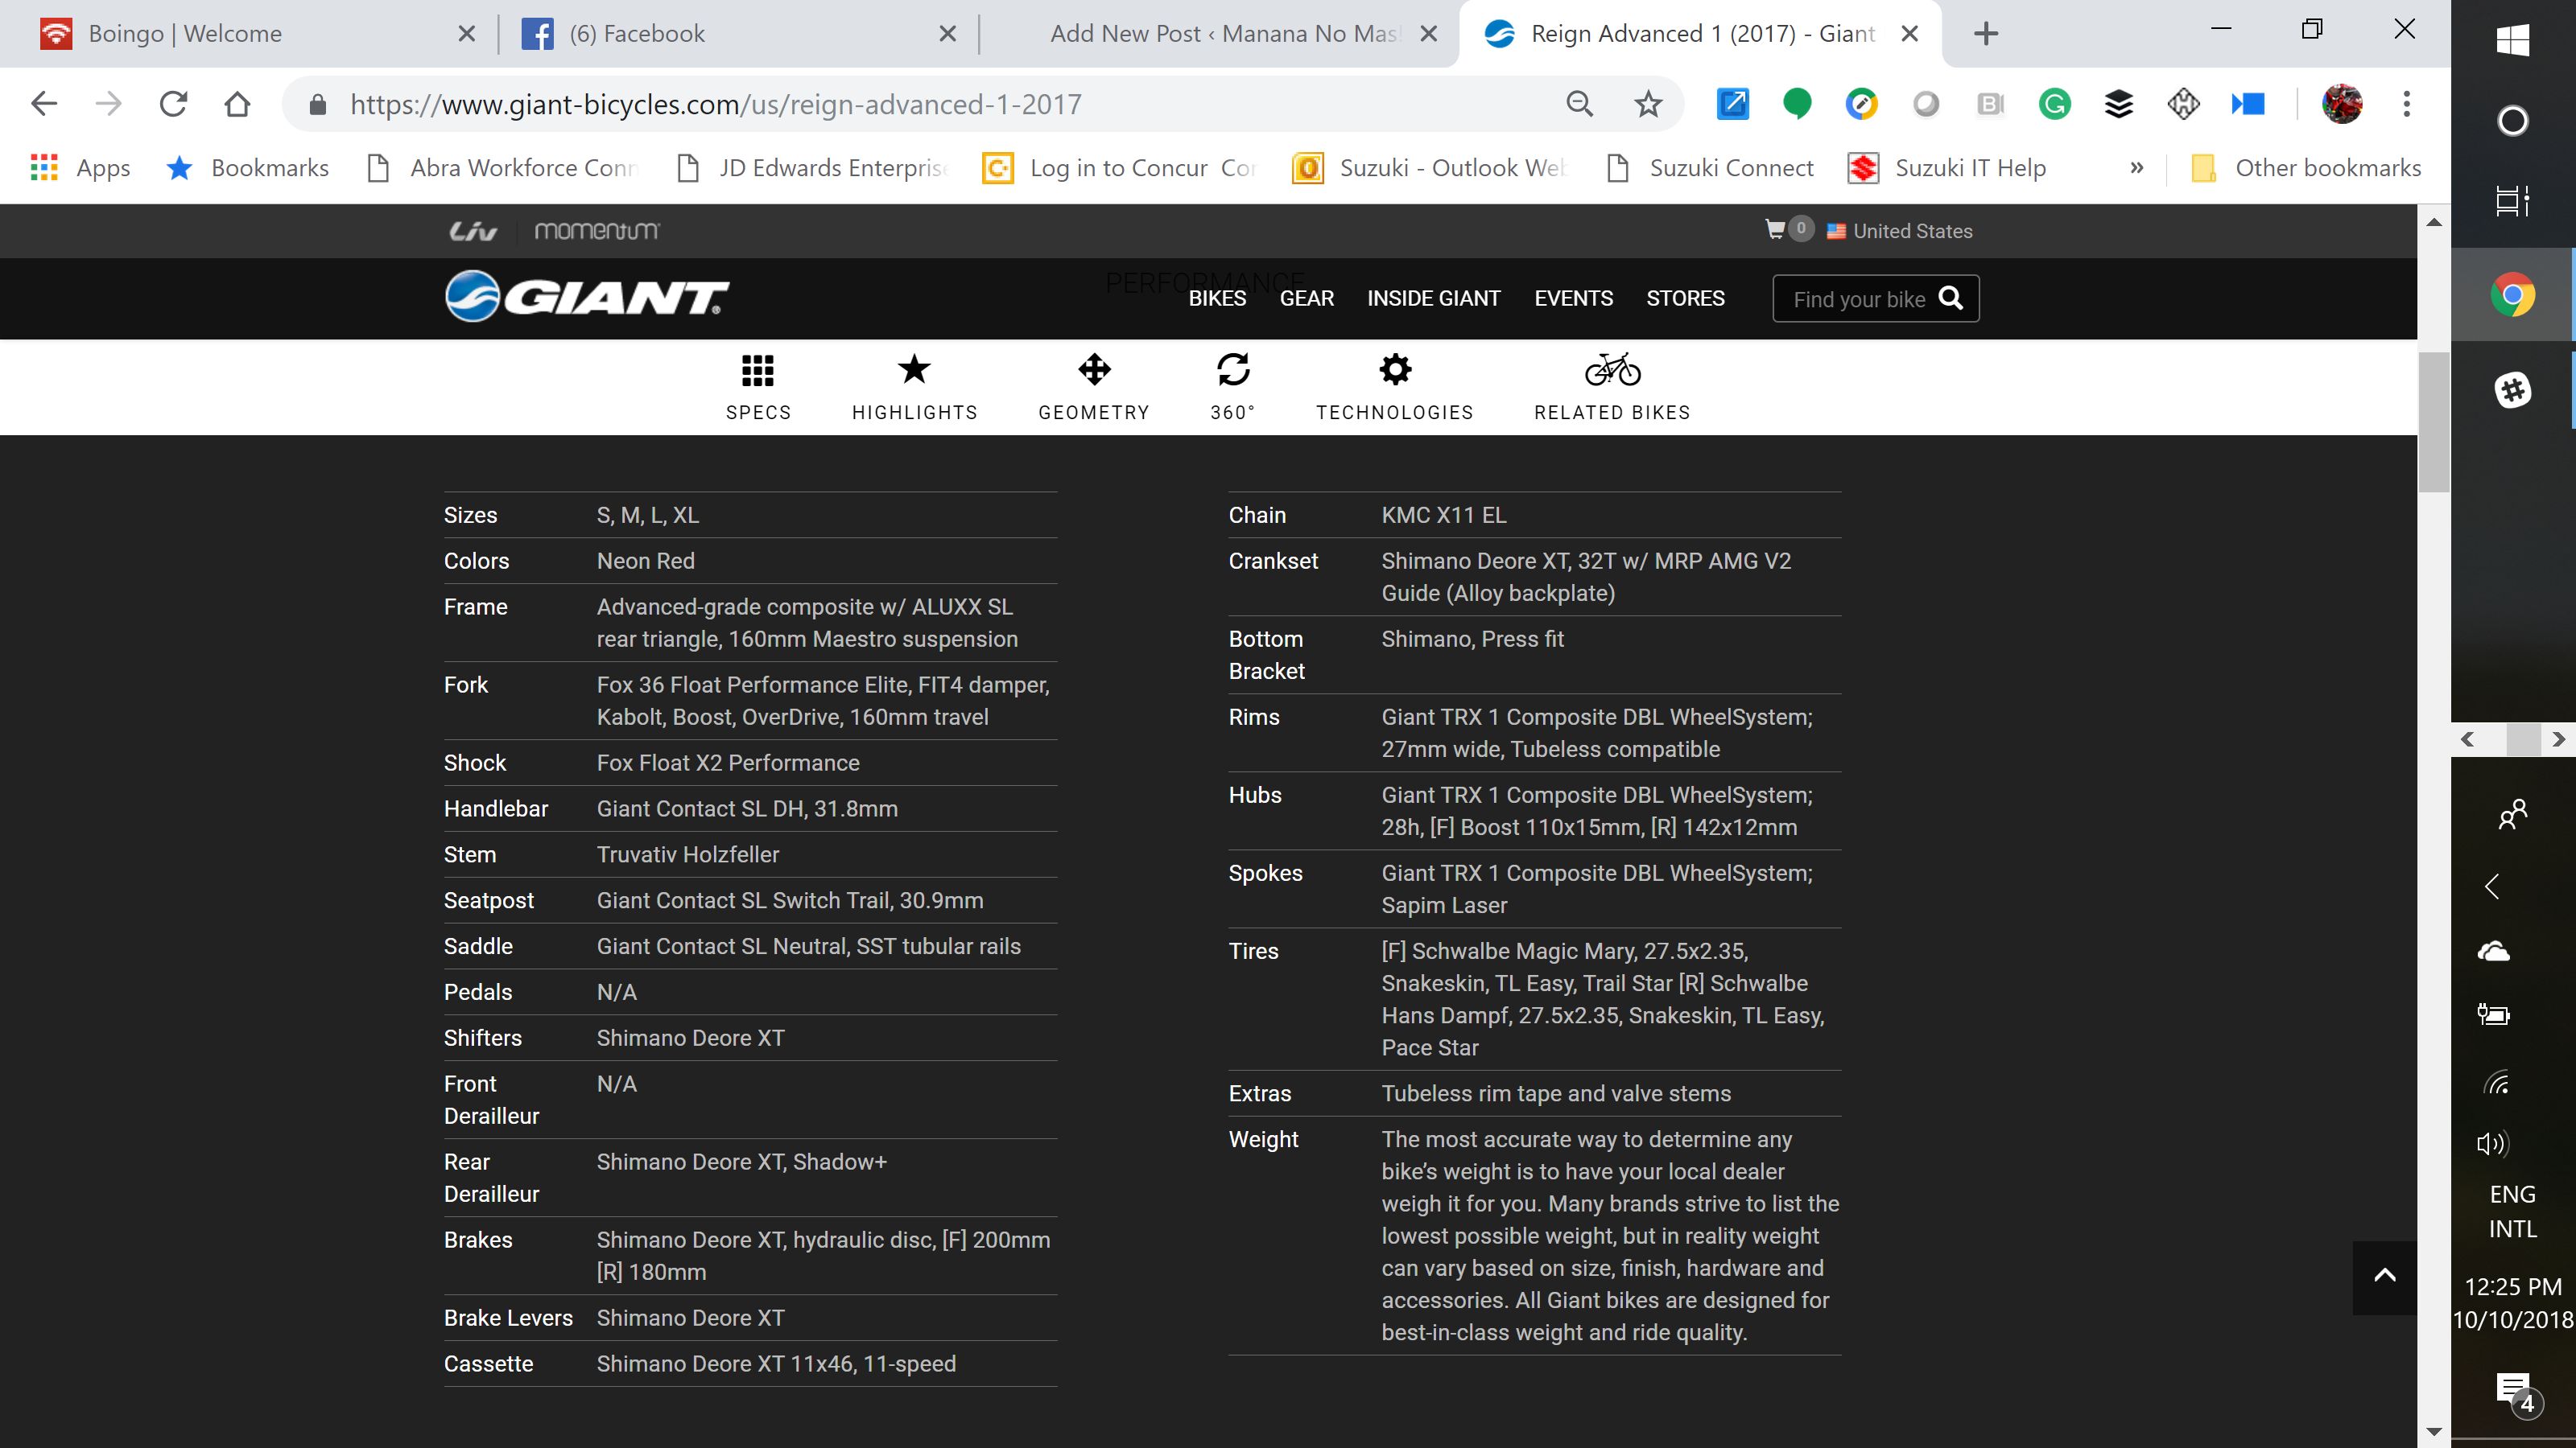Open the GEAR menu
The image size is (2576, 1448).
1306,298
